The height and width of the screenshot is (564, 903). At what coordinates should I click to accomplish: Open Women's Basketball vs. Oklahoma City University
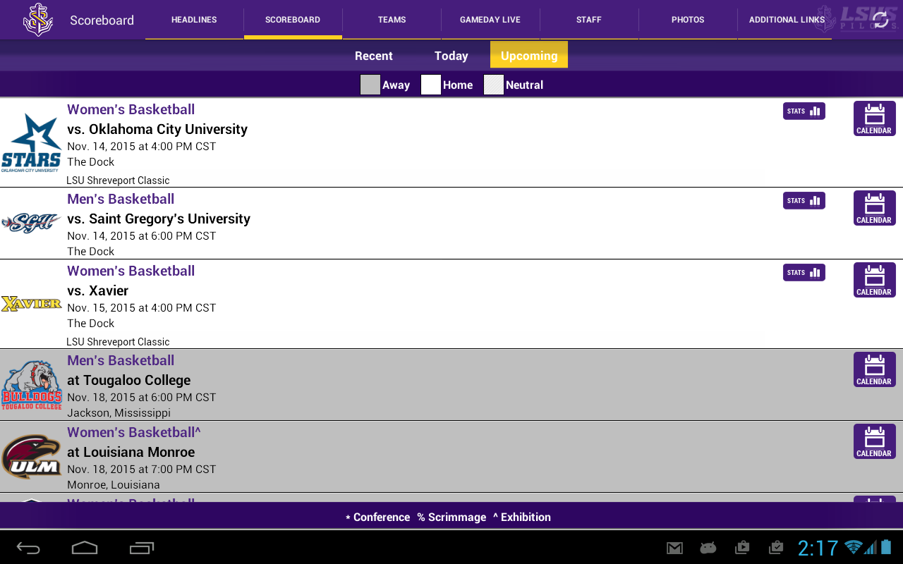click(451, 142)
